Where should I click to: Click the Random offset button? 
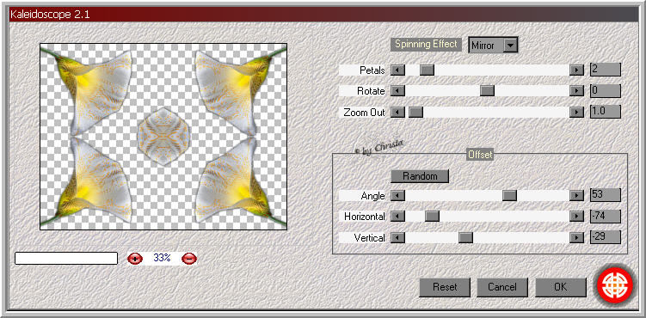tap(420, 176)
